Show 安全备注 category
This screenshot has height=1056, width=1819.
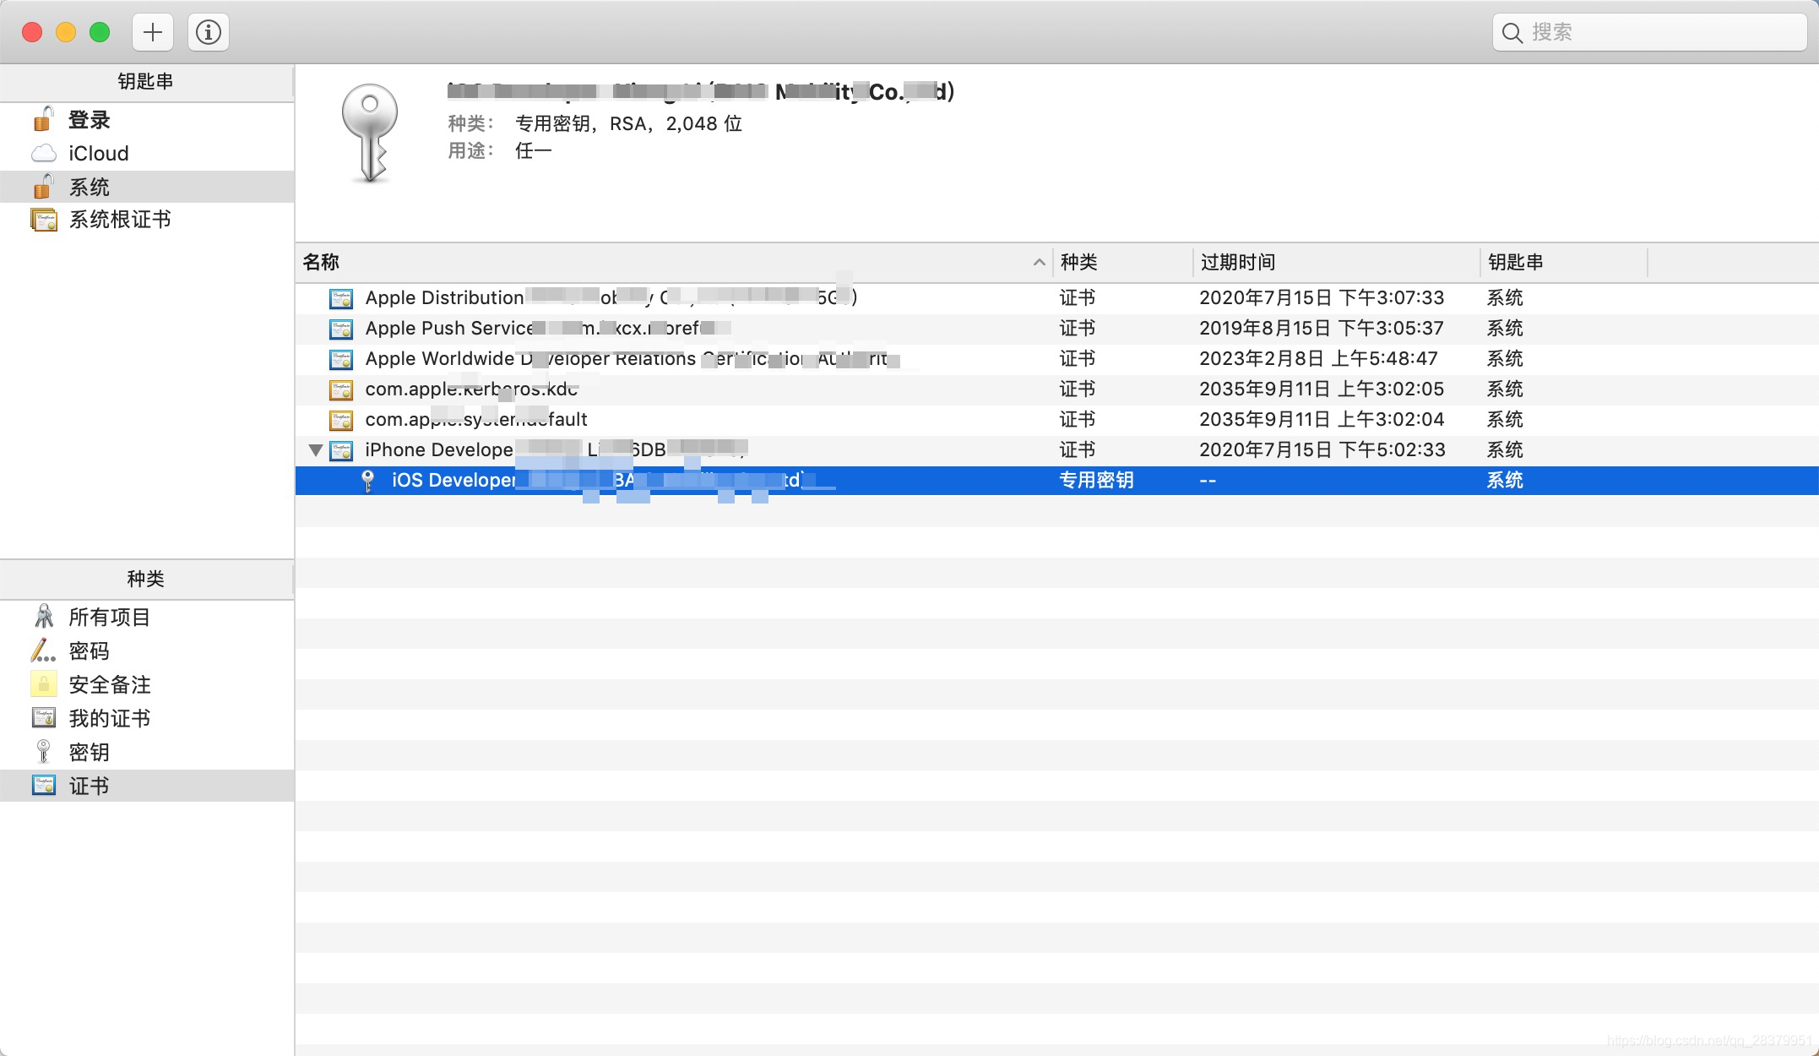(147, 684)
